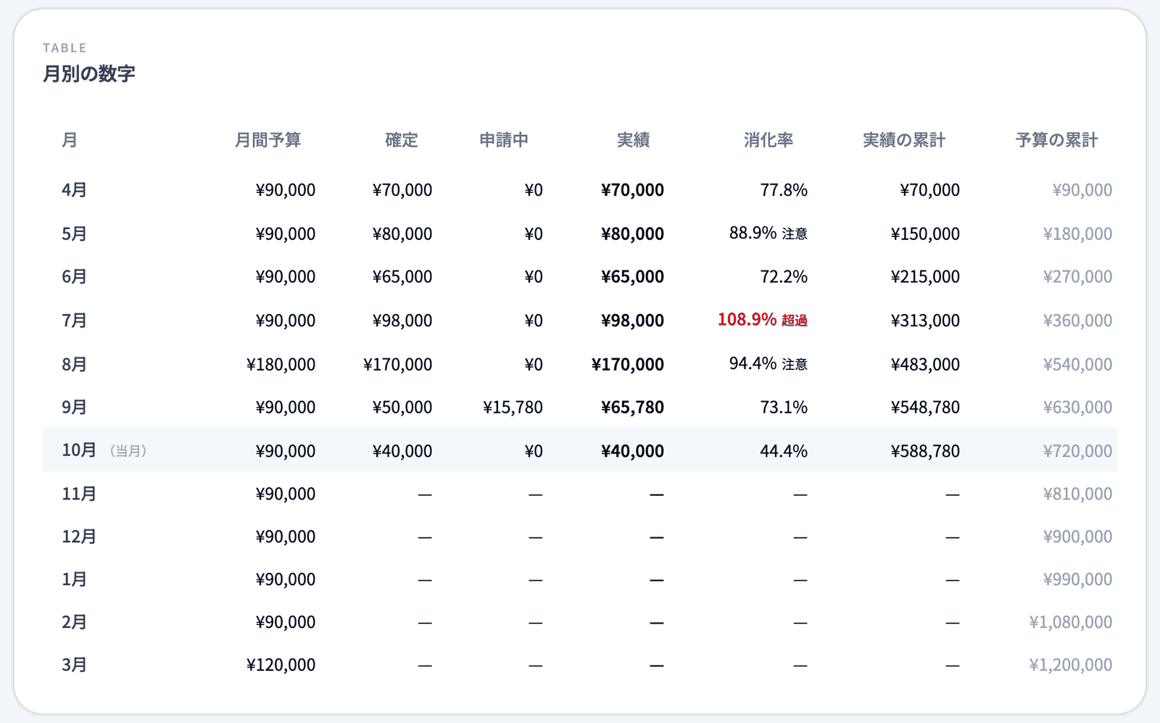This screenshot has height=723, width=1160.
Task: Click the ¥50,000 confirmed amount for September
Action: pos(402,408)
